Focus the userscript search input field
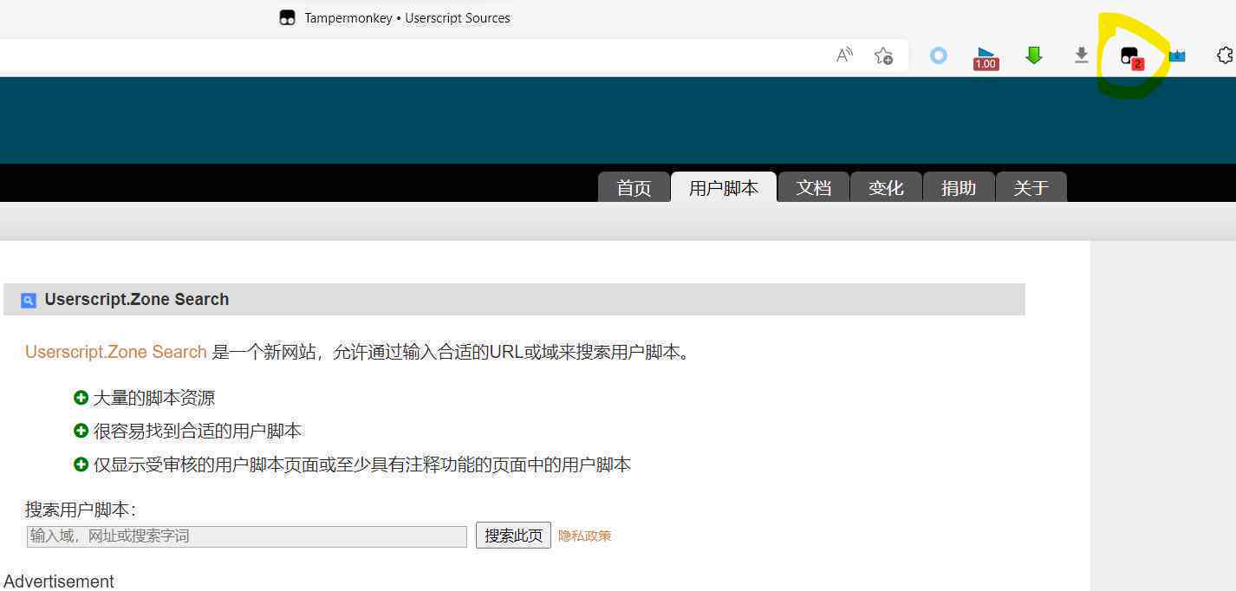1236x591 pixels. click(x=247, y=536)
